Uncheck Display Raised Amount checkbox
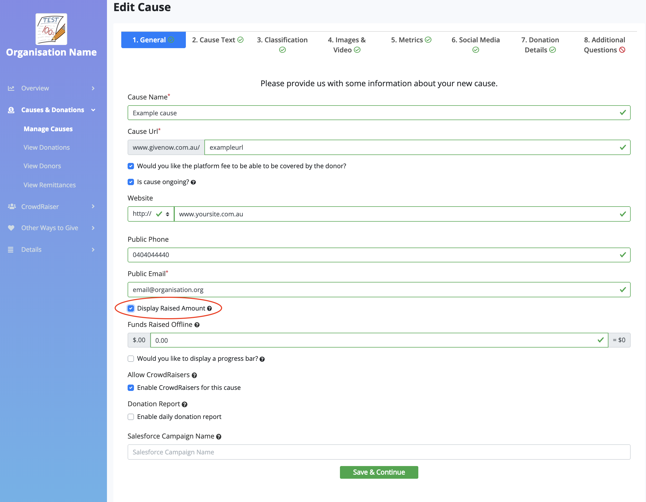Screen dimensions: 646x502 (131, 308)
